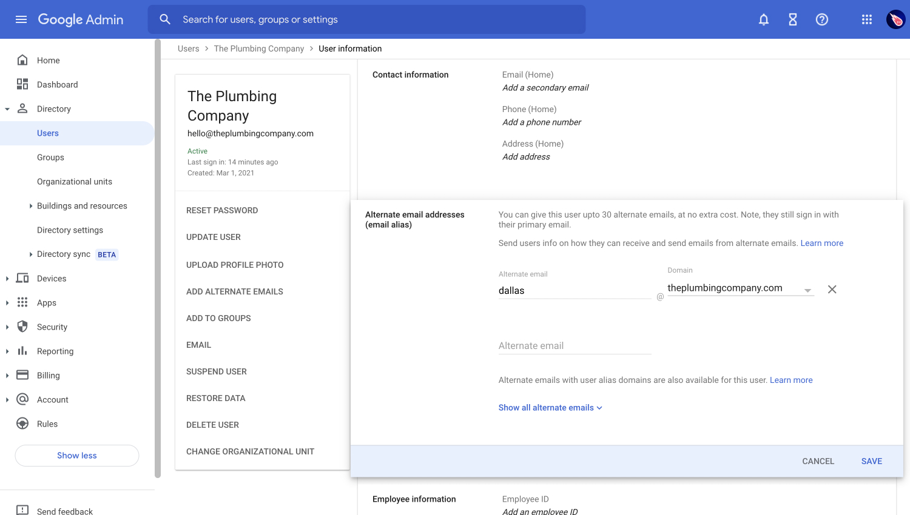This screenshot has width=910, height=515.
Task: Expand the Security section arrow
Action: [7, 327]
